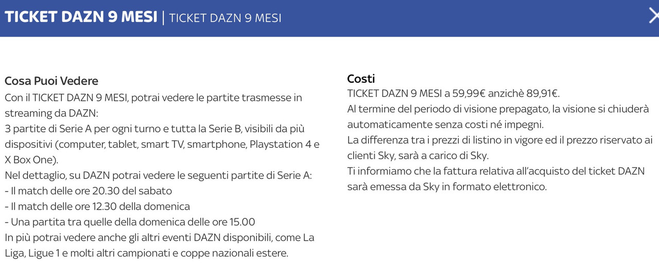Click 'sarà emessa da Sky in formato elettronico'
Viewport: 659px width, 275px height.
pyautogui.click(x=447, y=187)
